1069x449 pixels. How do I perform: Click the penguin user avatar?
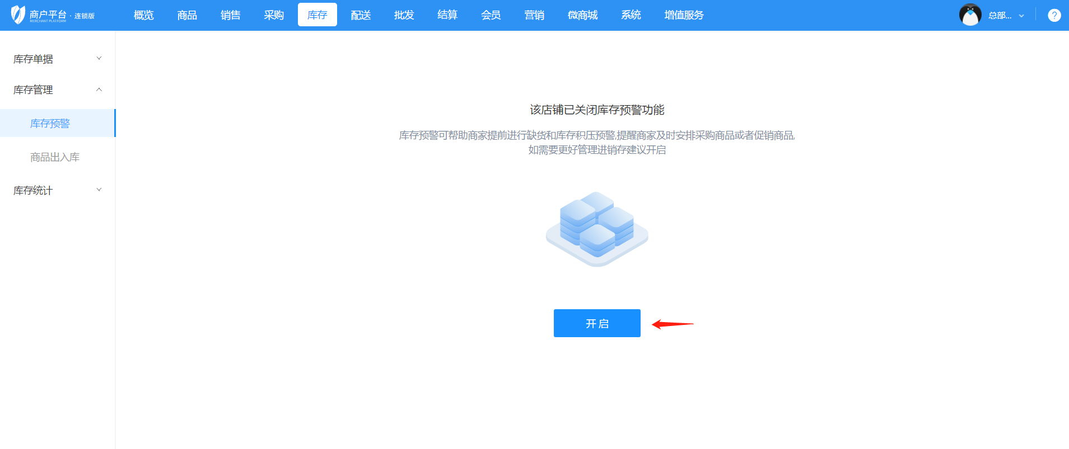pyautogui.click(x=970, y=15)
